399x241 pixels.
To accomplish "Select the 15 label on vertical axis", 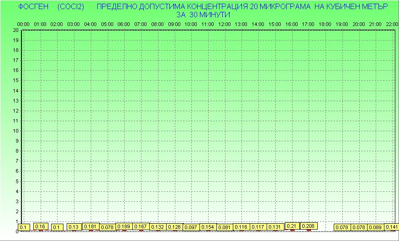I will click(16, 81).
